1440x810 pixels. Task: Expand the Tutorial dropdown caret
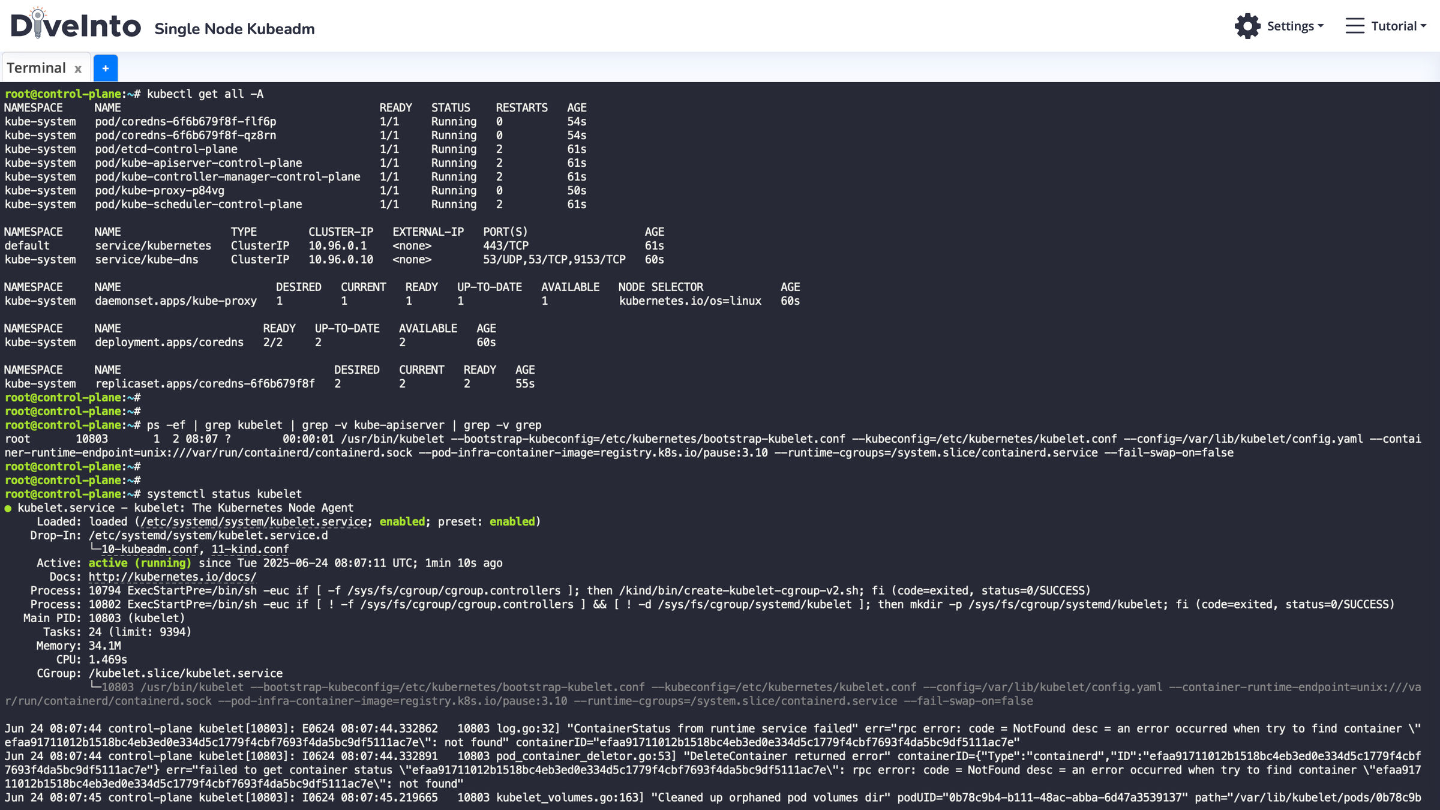1423,26
